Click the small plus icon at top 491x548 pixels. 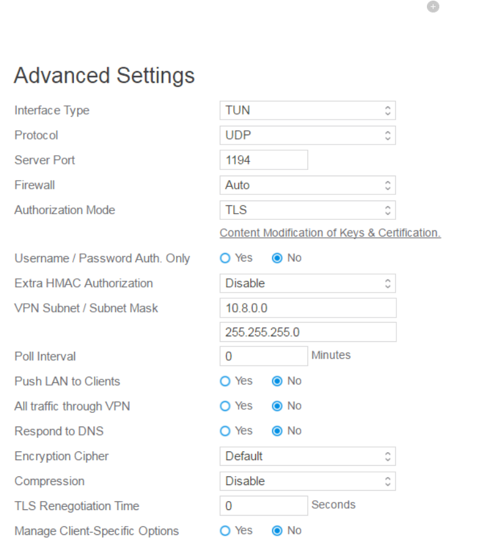click(x=433, y=6)
